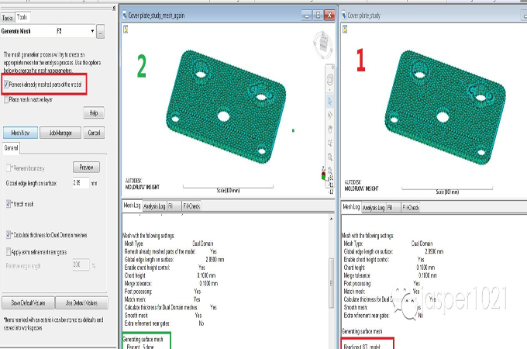527x349 pixels.
Task: Open Mesh Log tab in mesh_again window
Action: tap(132, 206)
